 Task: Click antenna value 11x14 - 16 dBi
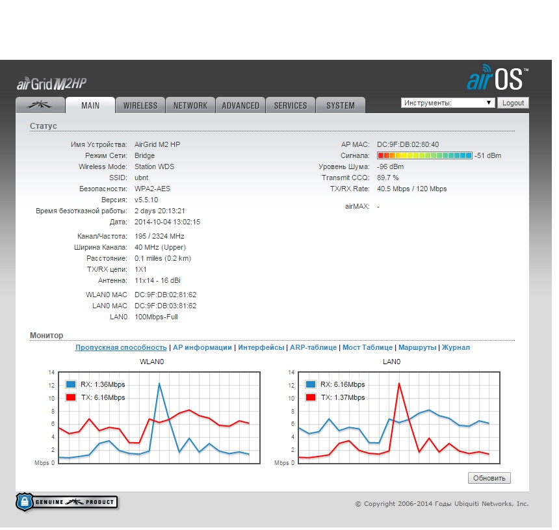(157, 280)
